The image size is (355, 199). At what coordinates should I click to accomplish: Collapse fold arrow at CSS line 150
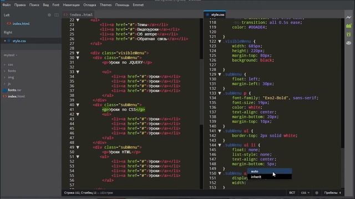220,173
